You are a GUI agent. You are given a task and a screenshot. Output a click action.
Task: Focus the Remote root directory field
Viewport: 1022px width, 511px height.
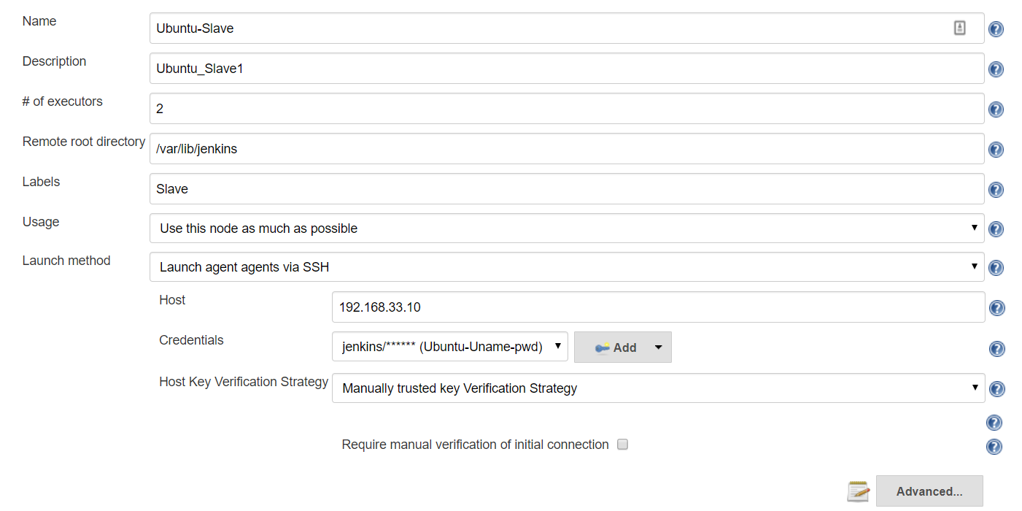(566, 149)
